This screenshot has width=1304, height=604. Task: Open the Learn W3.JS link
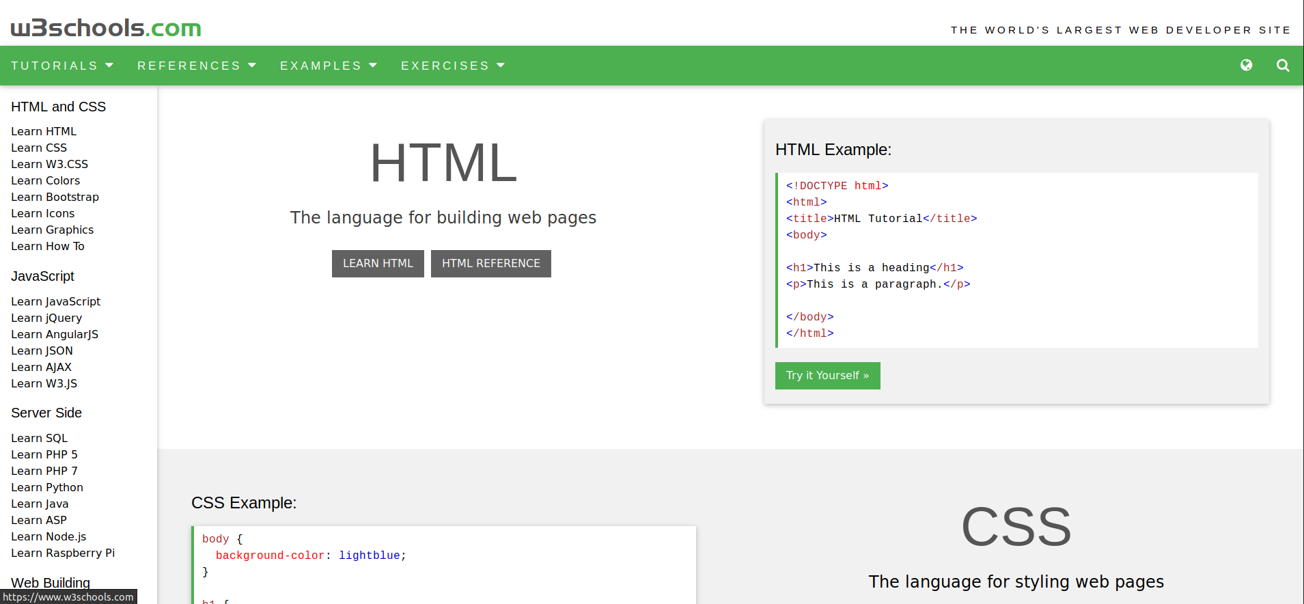44,383
